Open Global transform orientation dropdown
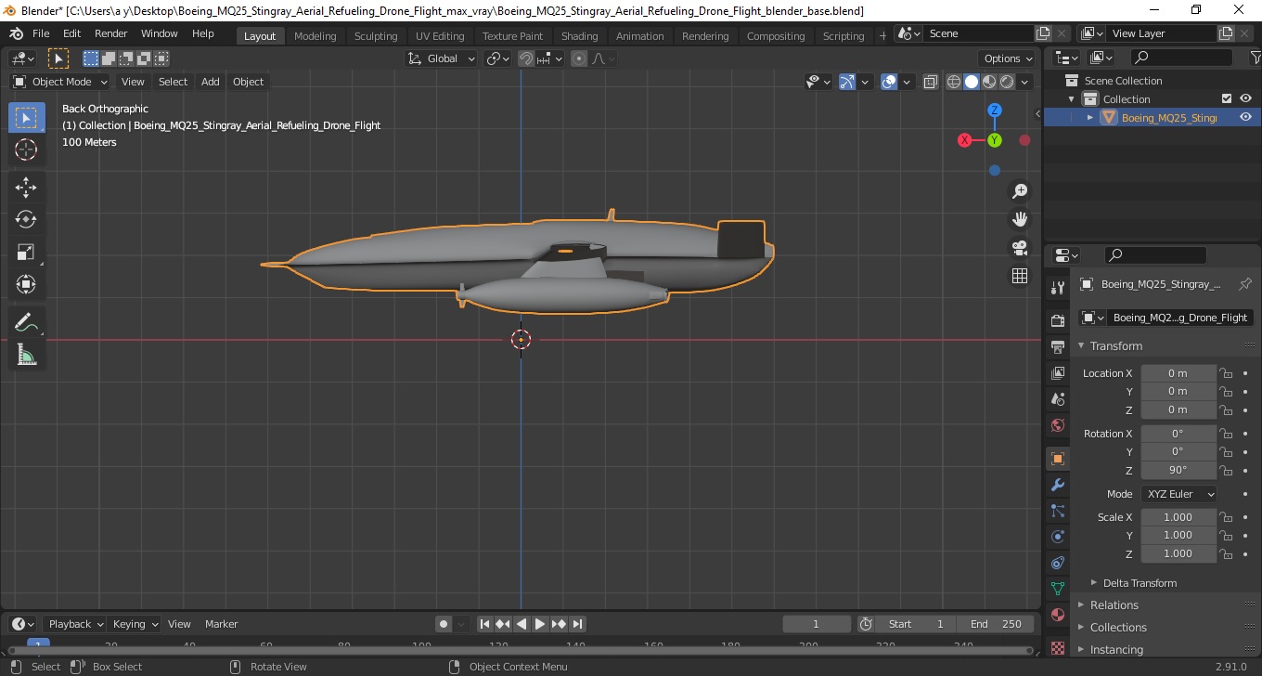Screen dimensions: 1262x676 pos(442,58)
